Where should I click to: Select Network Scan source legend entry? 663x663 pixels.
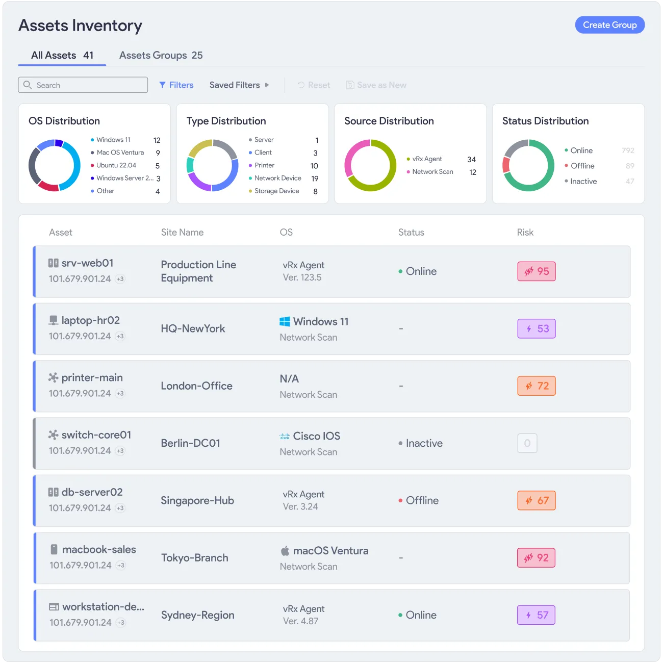pos(441,172)
